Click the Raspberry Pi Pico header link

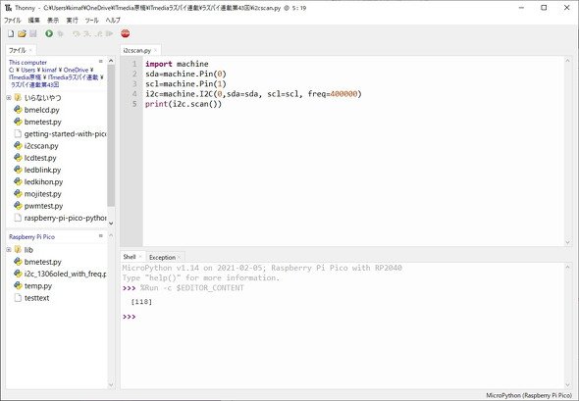[x=31, y=237]
